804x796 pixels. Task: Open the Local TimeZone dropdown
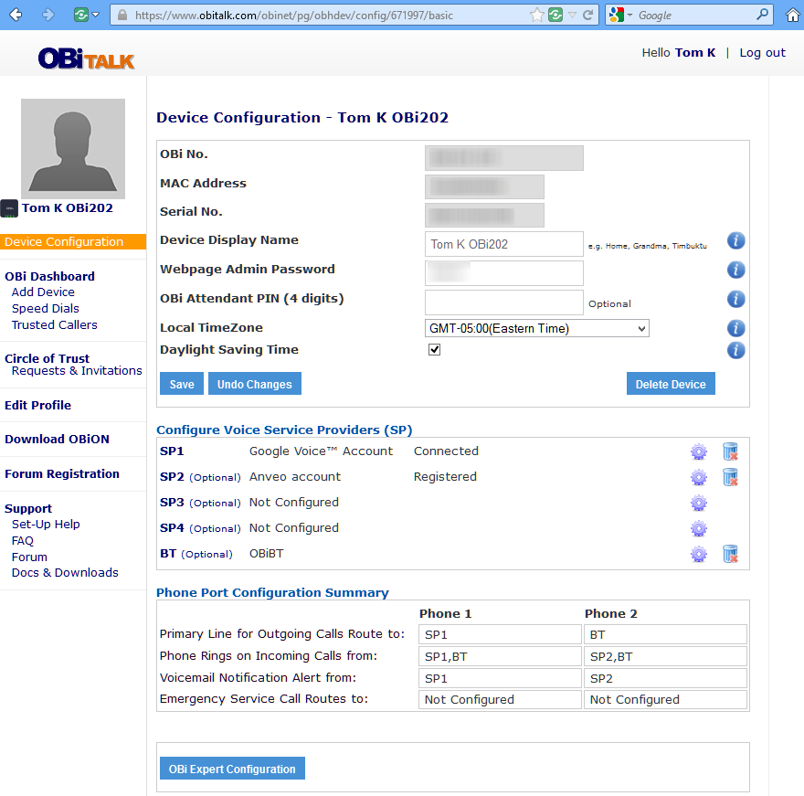[537, 328]
